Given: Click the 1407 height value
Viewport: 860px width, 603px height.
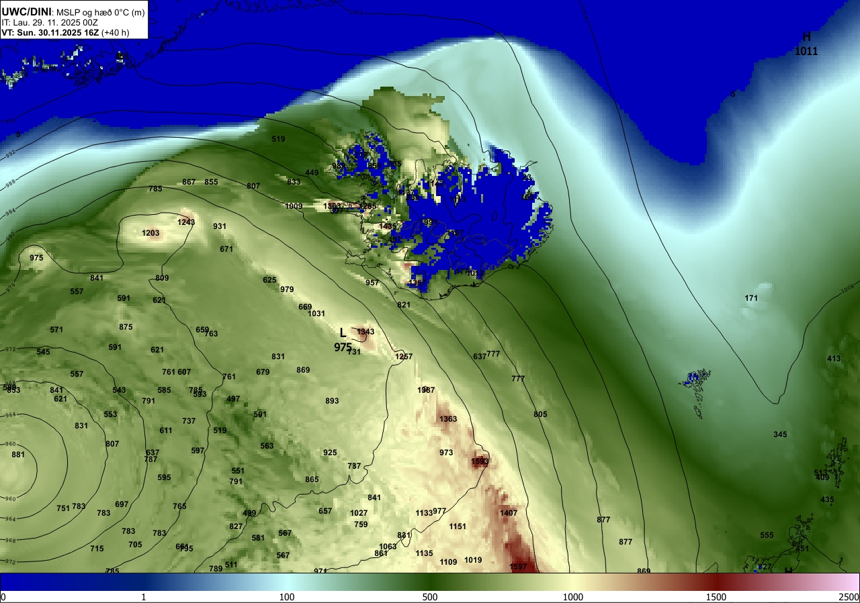Looking at the screenshot, I should tap(509, 513).
